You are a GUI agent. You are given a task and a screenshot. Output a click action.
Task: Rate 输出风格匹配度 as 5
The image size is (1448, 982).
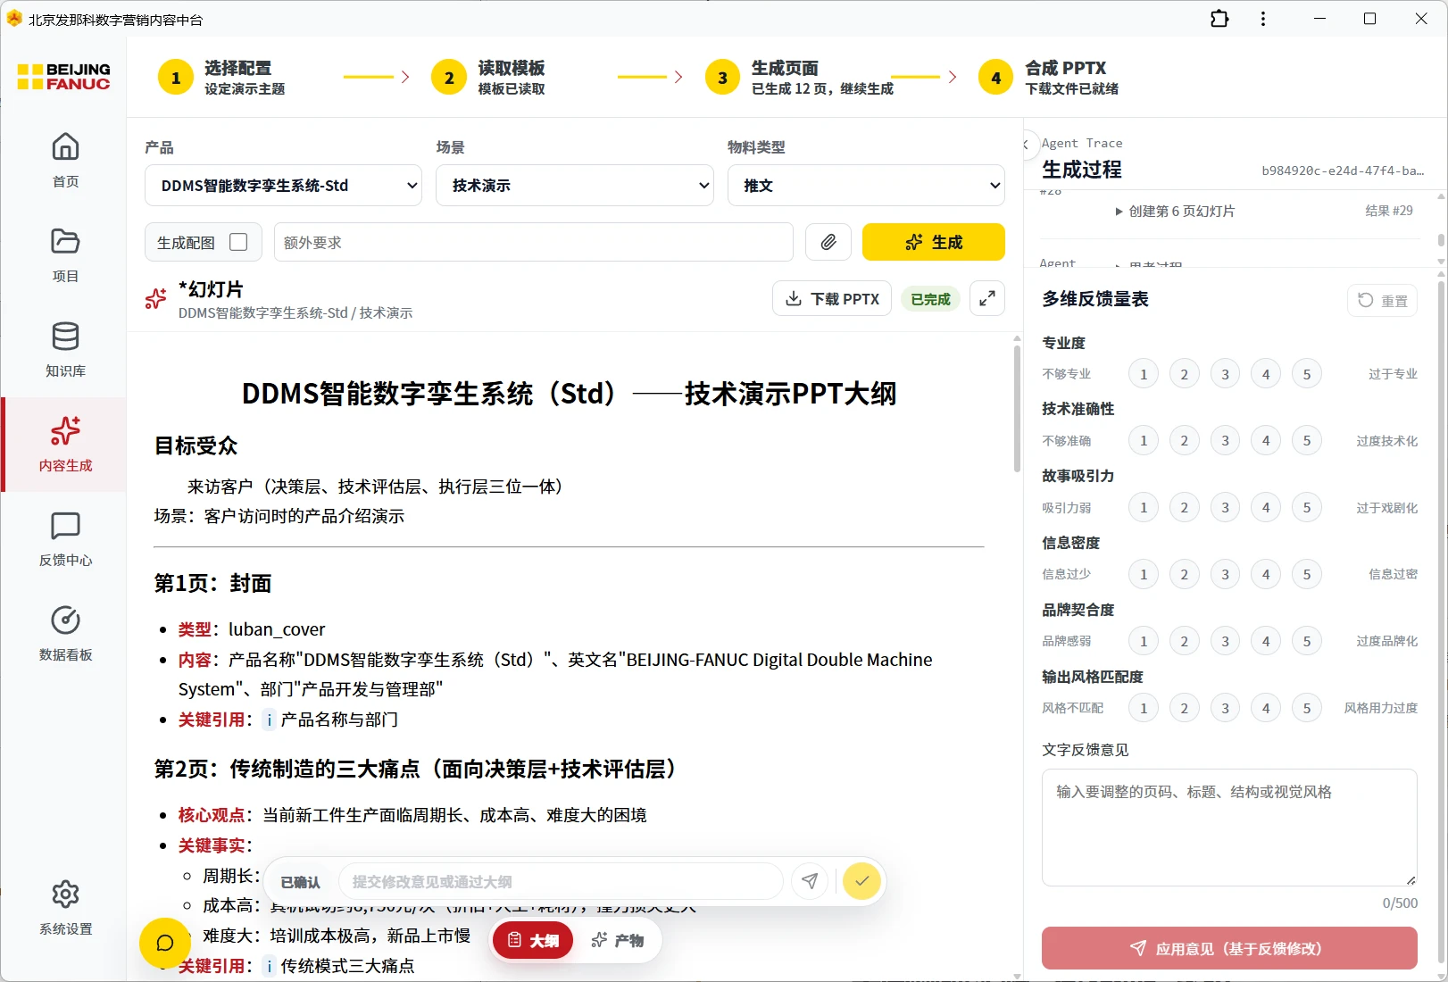1307,709
